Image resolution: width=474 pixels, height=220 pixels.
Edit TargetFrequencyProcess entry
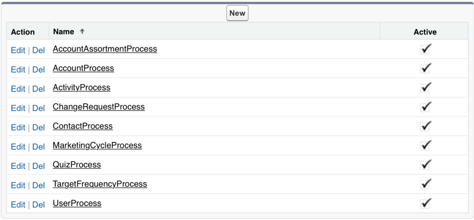tap(18, 186)
